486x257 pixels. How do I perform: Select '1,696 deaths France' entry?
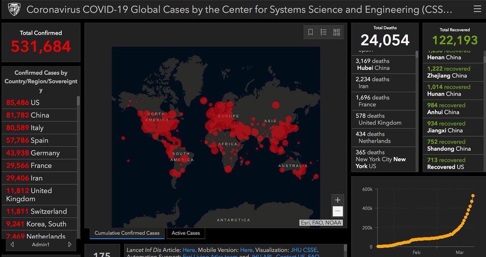(x=384, y=101)
